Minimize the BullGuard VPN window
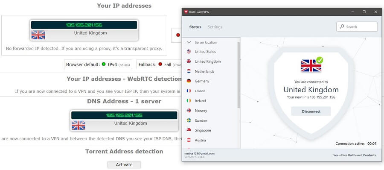384x170 pixels. pos(353,12)
